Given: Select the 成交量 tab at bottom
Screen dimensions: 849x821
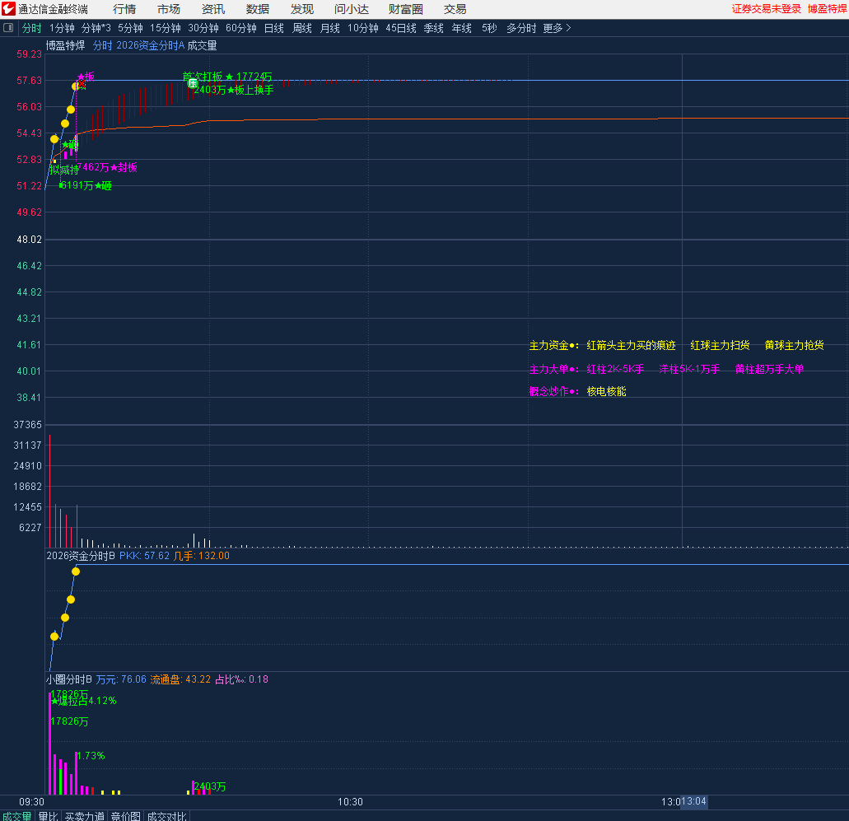Looking at the screenshot, I should click(16, 814).
